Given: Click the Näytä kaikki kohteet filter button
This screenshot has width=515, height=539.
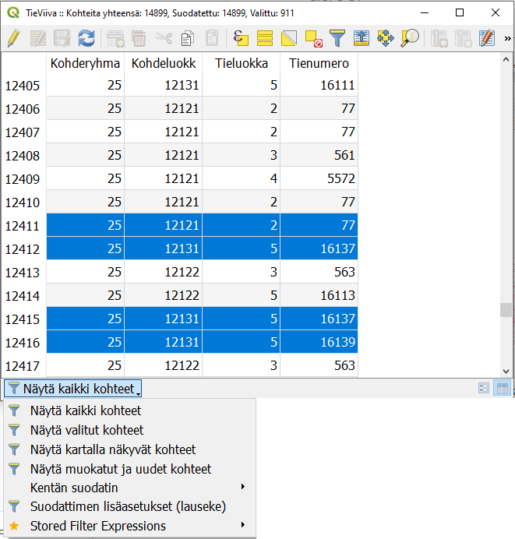Looking at the screenshot, I should (74, 388).
